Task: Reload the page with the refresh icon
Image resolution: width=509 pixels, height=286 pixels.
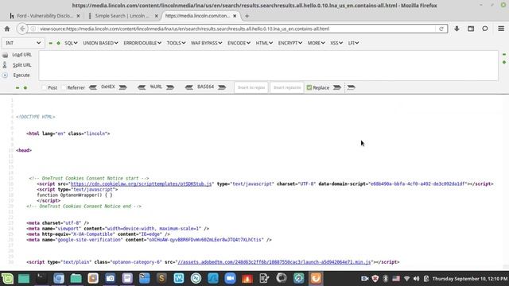Action: click(441, 29)
